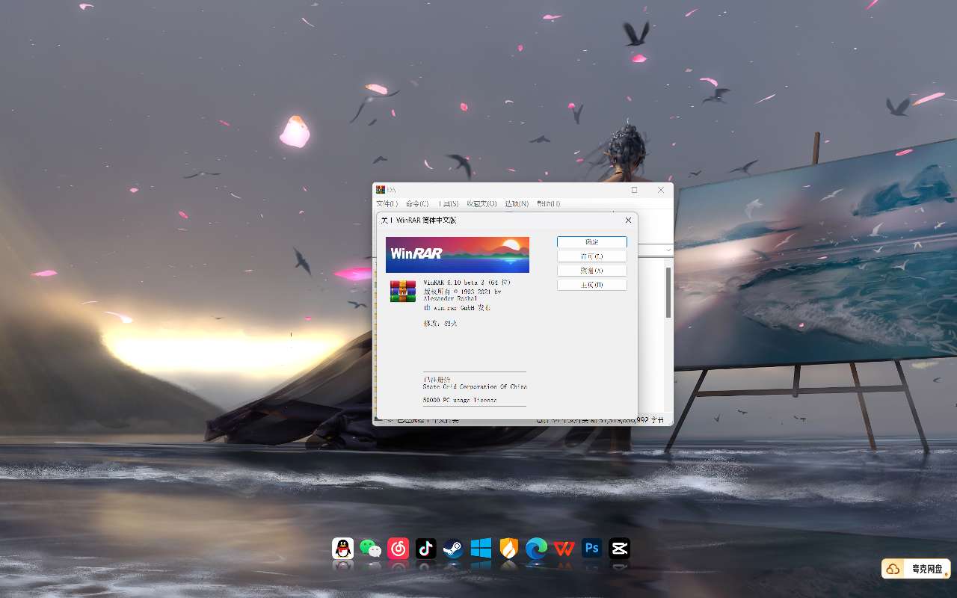Launch Microsoft Edge from dock
Screen dimensions: 957x598
click(x=536, y=549)
